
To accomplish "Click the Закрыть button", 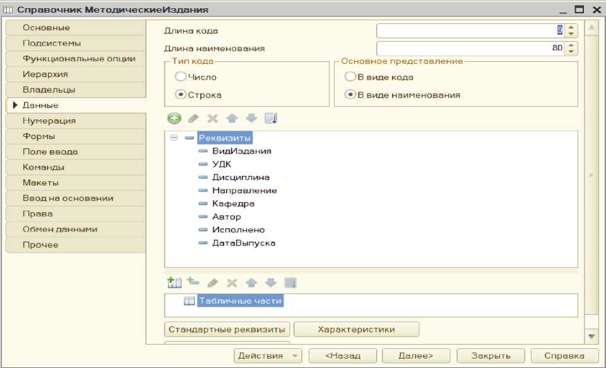I will (x=491, y=355).
